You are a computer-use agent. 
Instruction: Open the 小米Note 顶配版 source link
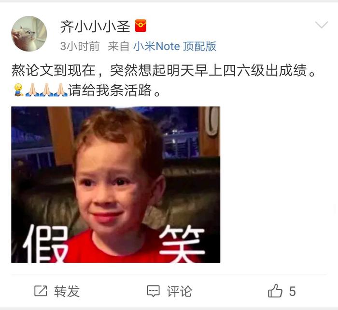(x=175, y=46)
